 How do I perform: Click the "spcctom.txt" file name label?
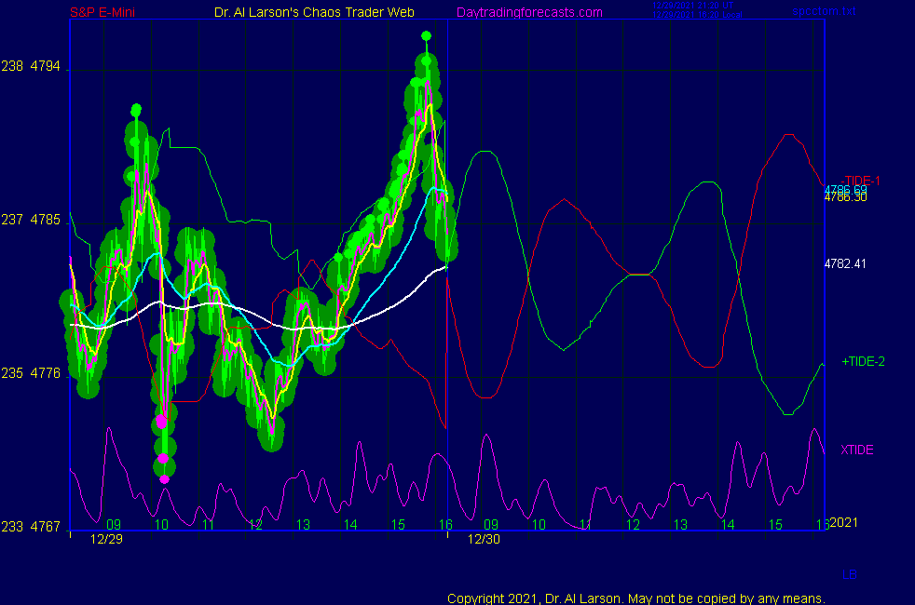pos(824,10)
